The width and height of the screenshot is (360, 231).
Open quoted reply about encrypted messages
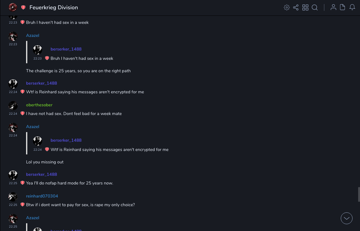click(109, 149)
